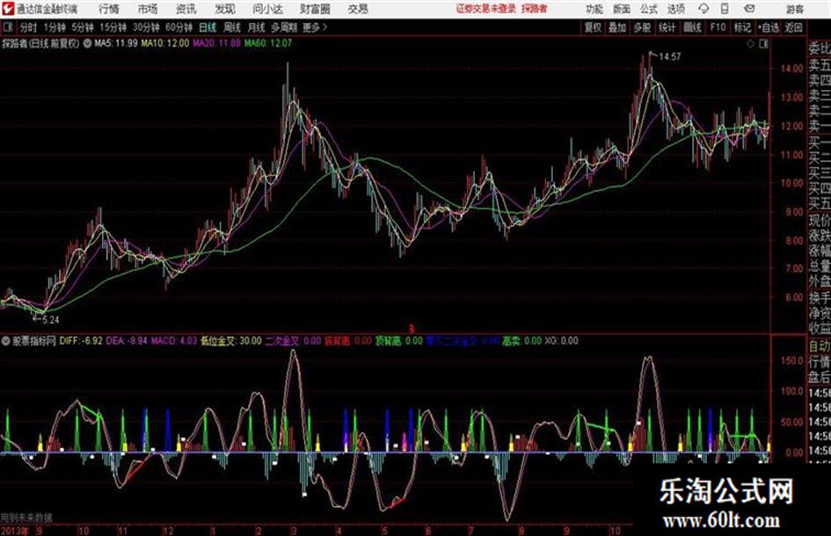This screenshot has height=536, width=831.
Task: Click the mobile phone icon
Action: pyautogui.click(x=725, y=9)
